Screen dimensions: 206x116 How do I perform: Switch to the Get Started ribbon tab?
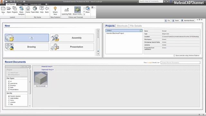click(x=11, y=4)
